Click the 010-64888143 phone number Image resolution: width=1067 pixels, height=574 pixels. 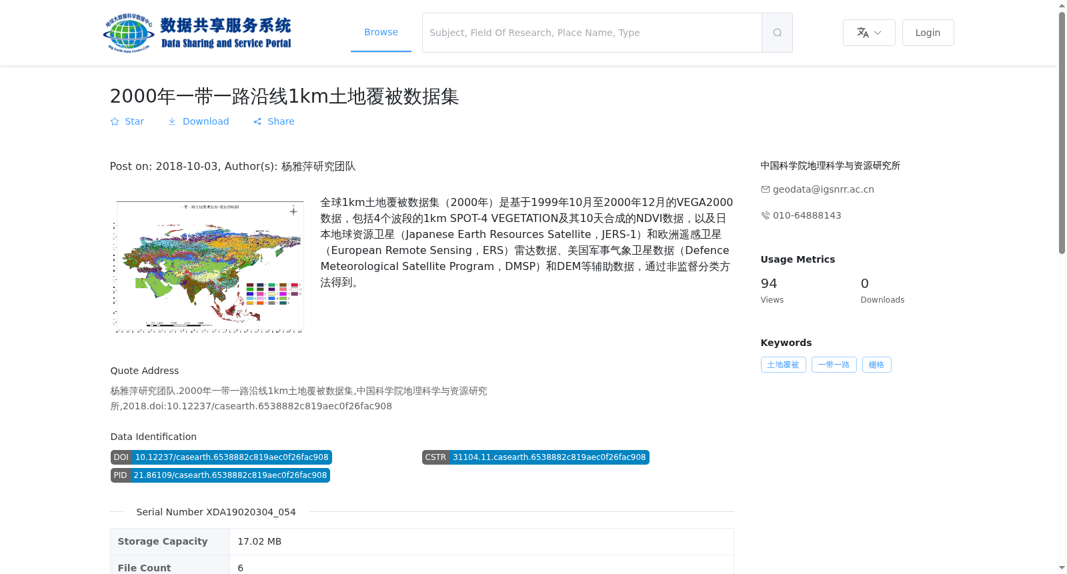tap(807, 215)
